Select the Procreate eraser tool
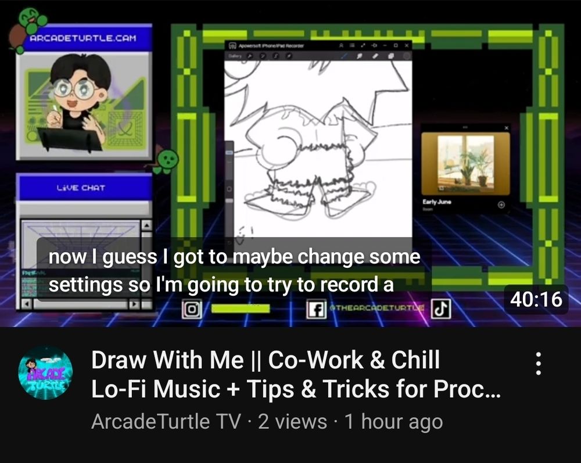581x463 pixels. click(375, 56)
